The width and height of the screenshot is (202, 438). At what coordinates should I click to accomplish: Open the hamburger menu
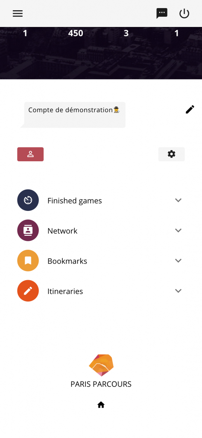point(18,13)
